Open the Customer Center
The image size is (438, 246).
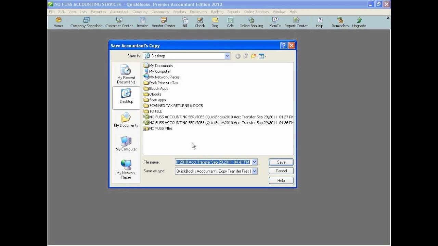(x=119, y=23)
